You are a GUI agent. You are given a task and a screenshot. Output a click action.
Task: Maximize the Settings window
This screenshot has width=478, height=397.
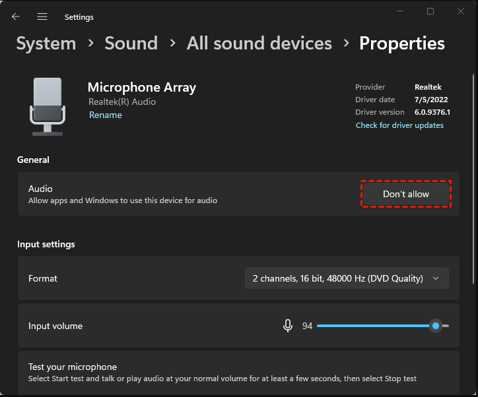click(x=430, y=11)
